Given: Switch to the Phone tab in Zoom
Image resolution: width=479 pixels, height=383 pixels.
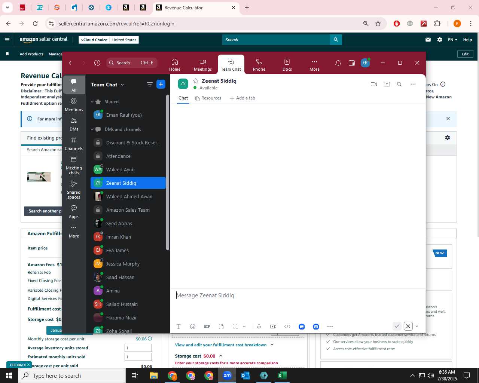Looking at the screenshot, I should point(259,64).
